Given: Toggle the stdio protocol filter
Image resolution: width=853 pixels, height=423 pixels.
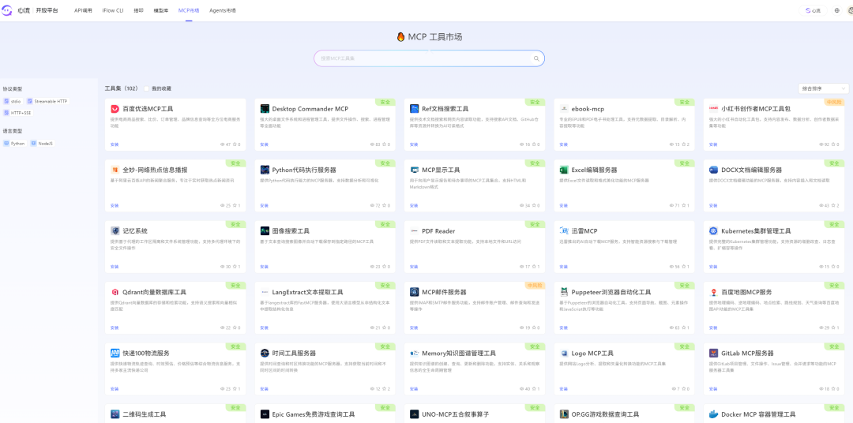Looking at the screenshot, I should tap(13, 101).
